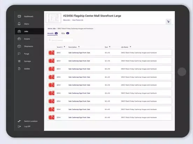The width and height of the screenshot is (193, 144).
Task: Open the store floor plan thumbnail
Action: (53, 18)
